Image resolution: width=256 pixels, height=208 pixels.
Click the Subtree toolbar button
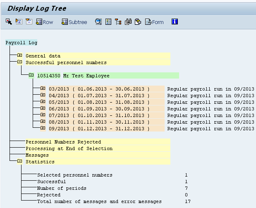[74, 22]
